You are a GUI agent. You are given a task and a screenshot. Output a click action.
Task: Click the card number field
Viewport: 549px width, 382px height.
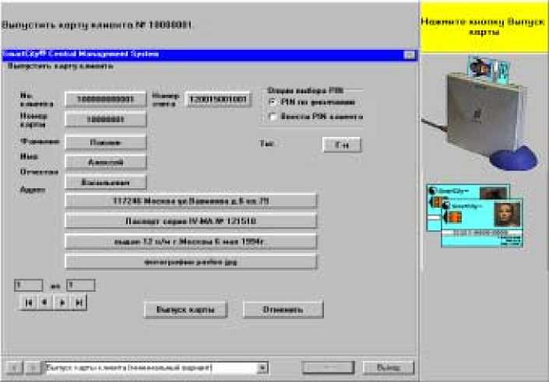(x=105, y=120)
